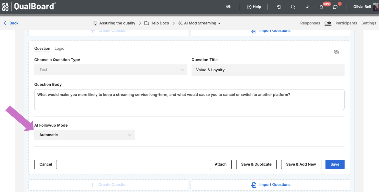The width and height of the screenshot is (379, 192).
Task: Click the fingerprint icon in the top bar
Action: tap(228, 7)
